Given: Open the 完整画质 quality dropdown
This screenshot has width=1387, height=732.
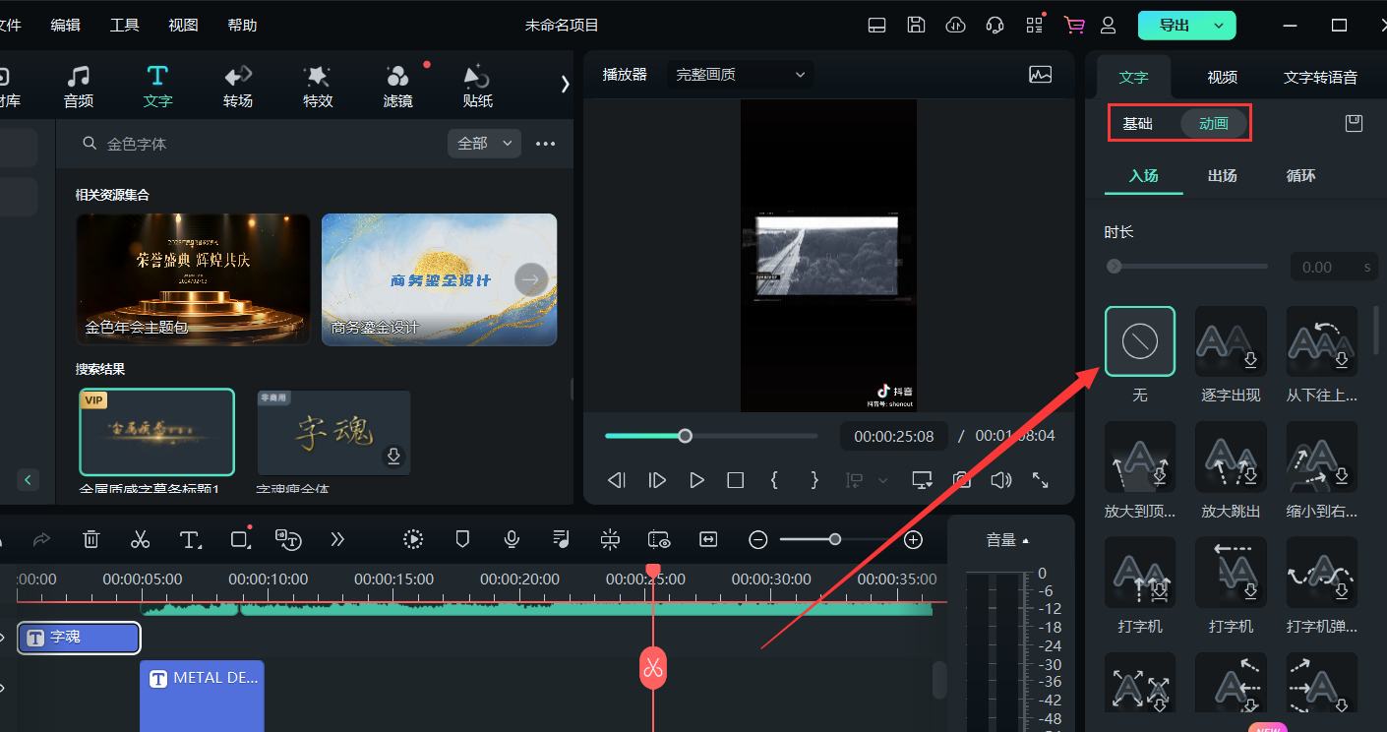Looking at the screenshot, I should [x=740, y=75].
